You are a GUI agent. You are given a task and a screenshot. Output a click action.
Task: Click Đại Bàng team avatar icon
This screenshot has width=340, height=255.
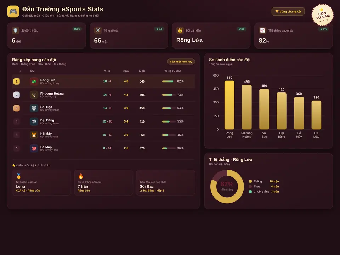pyautogui.click(x=34, y=121)
